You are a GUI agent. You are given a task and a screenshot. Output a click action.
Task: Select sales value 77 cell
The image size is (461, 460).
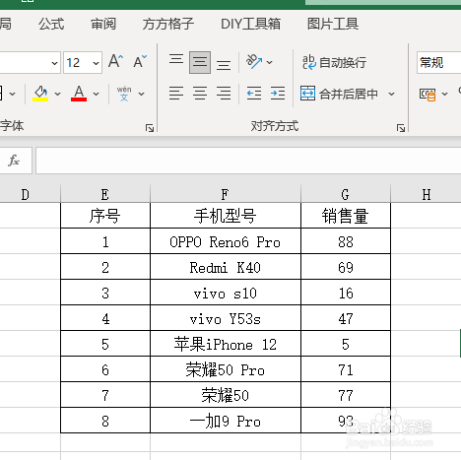346,395
